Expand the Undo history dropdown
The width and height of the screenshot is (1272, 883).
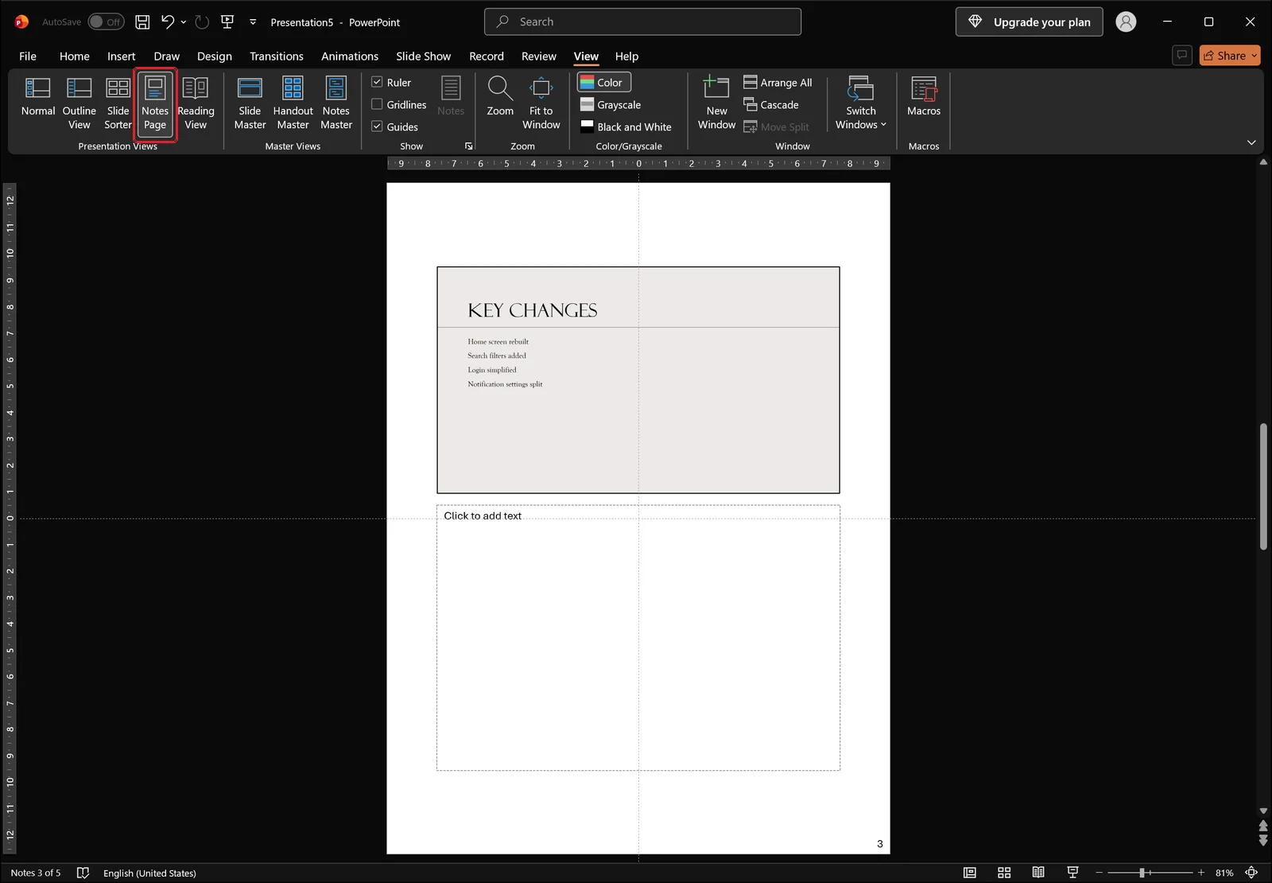[184, 22]
